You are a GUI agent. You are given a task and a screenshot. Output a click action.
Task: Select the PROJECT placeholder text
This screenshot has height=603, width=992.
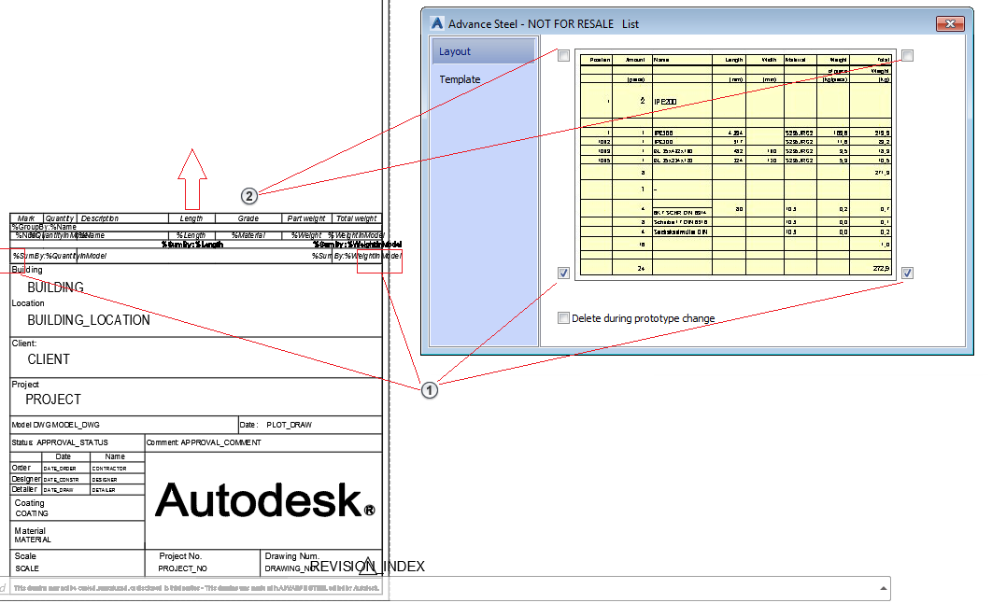pyautogui.click(x=53, y=400)
